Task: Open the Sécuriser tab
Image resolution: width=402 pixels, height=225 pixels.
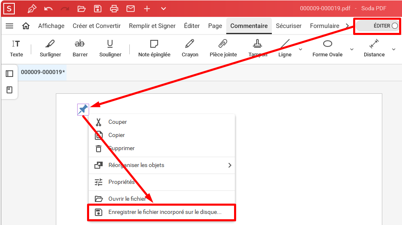Action: [x=289, y=26]
